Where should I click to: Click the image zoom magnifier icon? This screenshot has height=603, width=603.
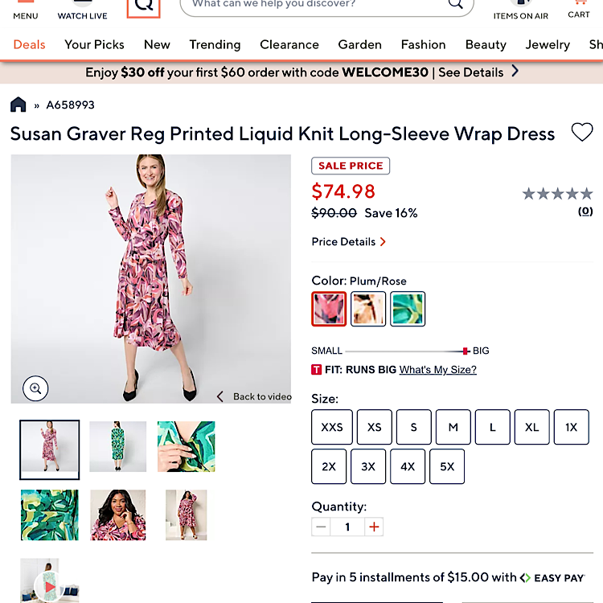(35, 388)
